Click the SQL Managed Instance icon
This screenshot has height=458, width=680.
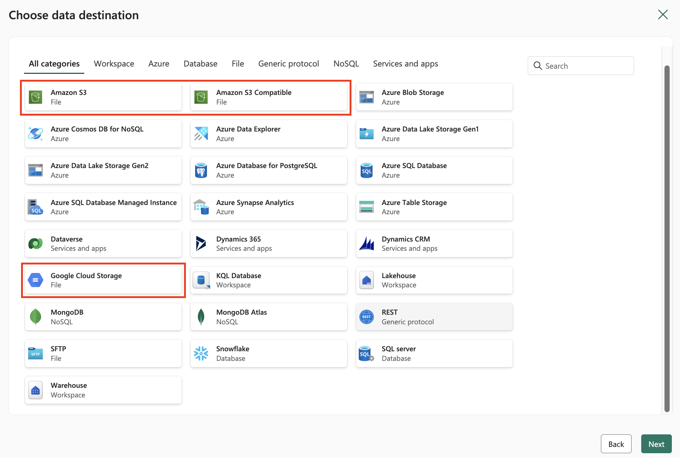coord(35,207)
